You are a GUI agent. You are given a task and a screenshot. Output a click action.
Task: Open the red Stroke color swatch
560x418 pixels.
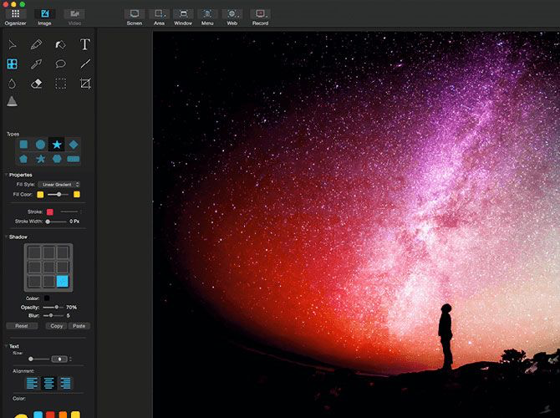click(x=50, y=212)
